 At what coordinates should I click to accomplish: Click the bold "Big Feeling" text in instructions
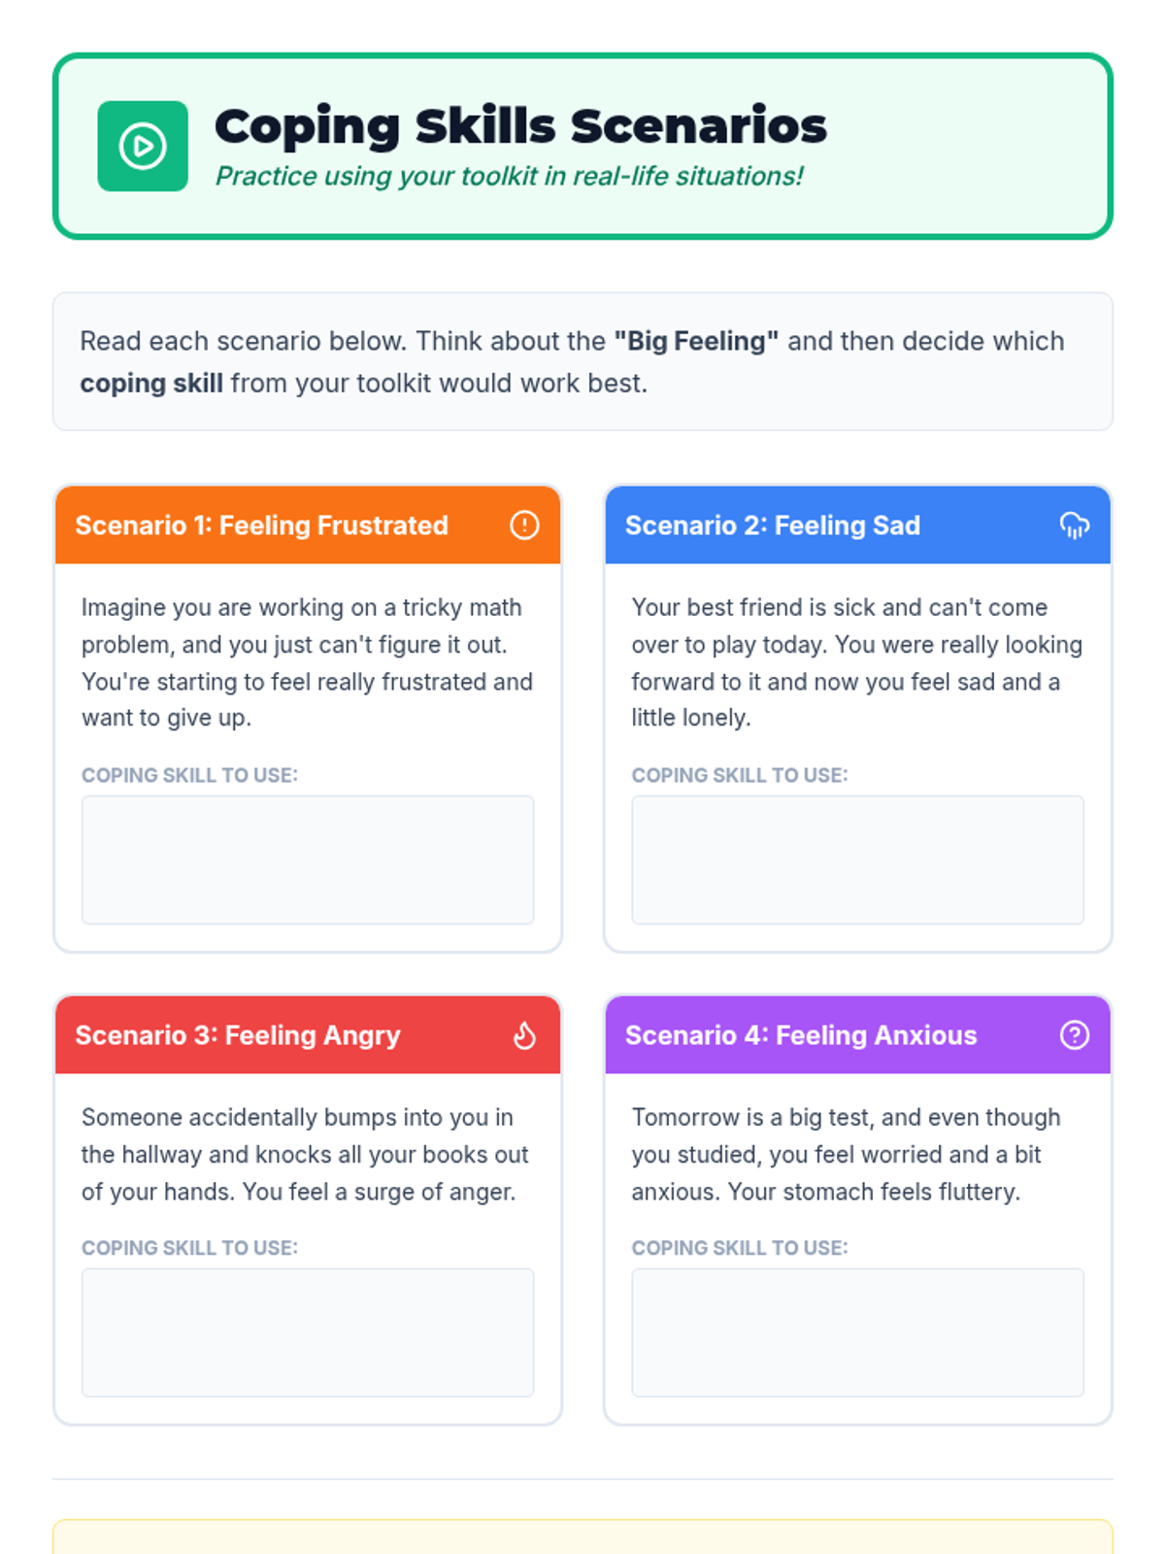tap(696, 341)
